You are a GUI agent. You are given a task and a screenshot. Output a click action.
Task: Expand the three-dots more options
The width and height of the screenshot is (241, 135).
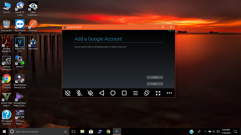169,93
